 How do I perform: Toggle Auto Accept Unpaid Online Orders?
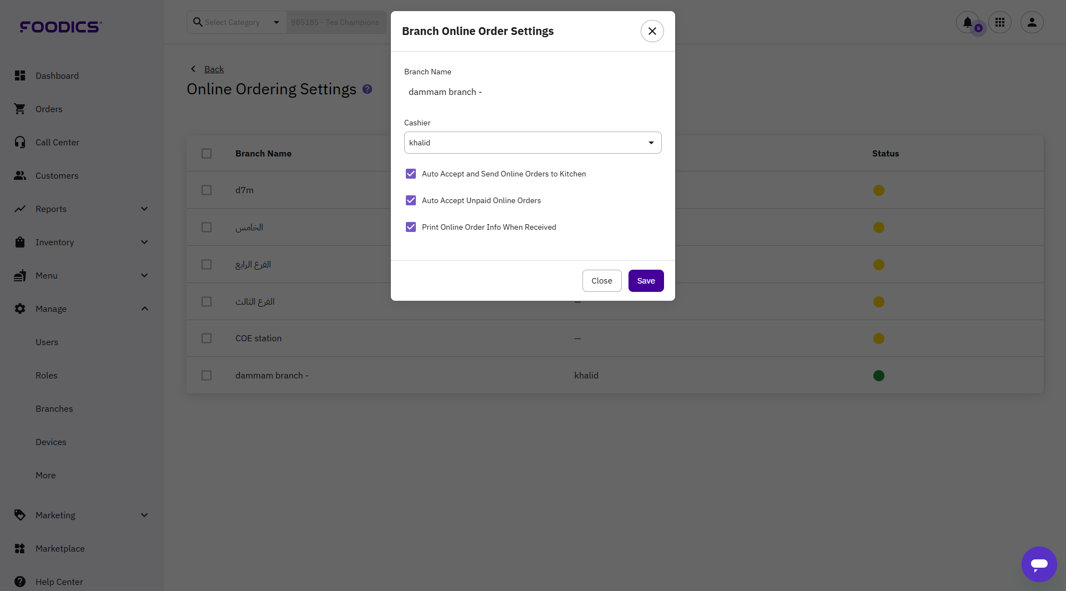(411, 200)
